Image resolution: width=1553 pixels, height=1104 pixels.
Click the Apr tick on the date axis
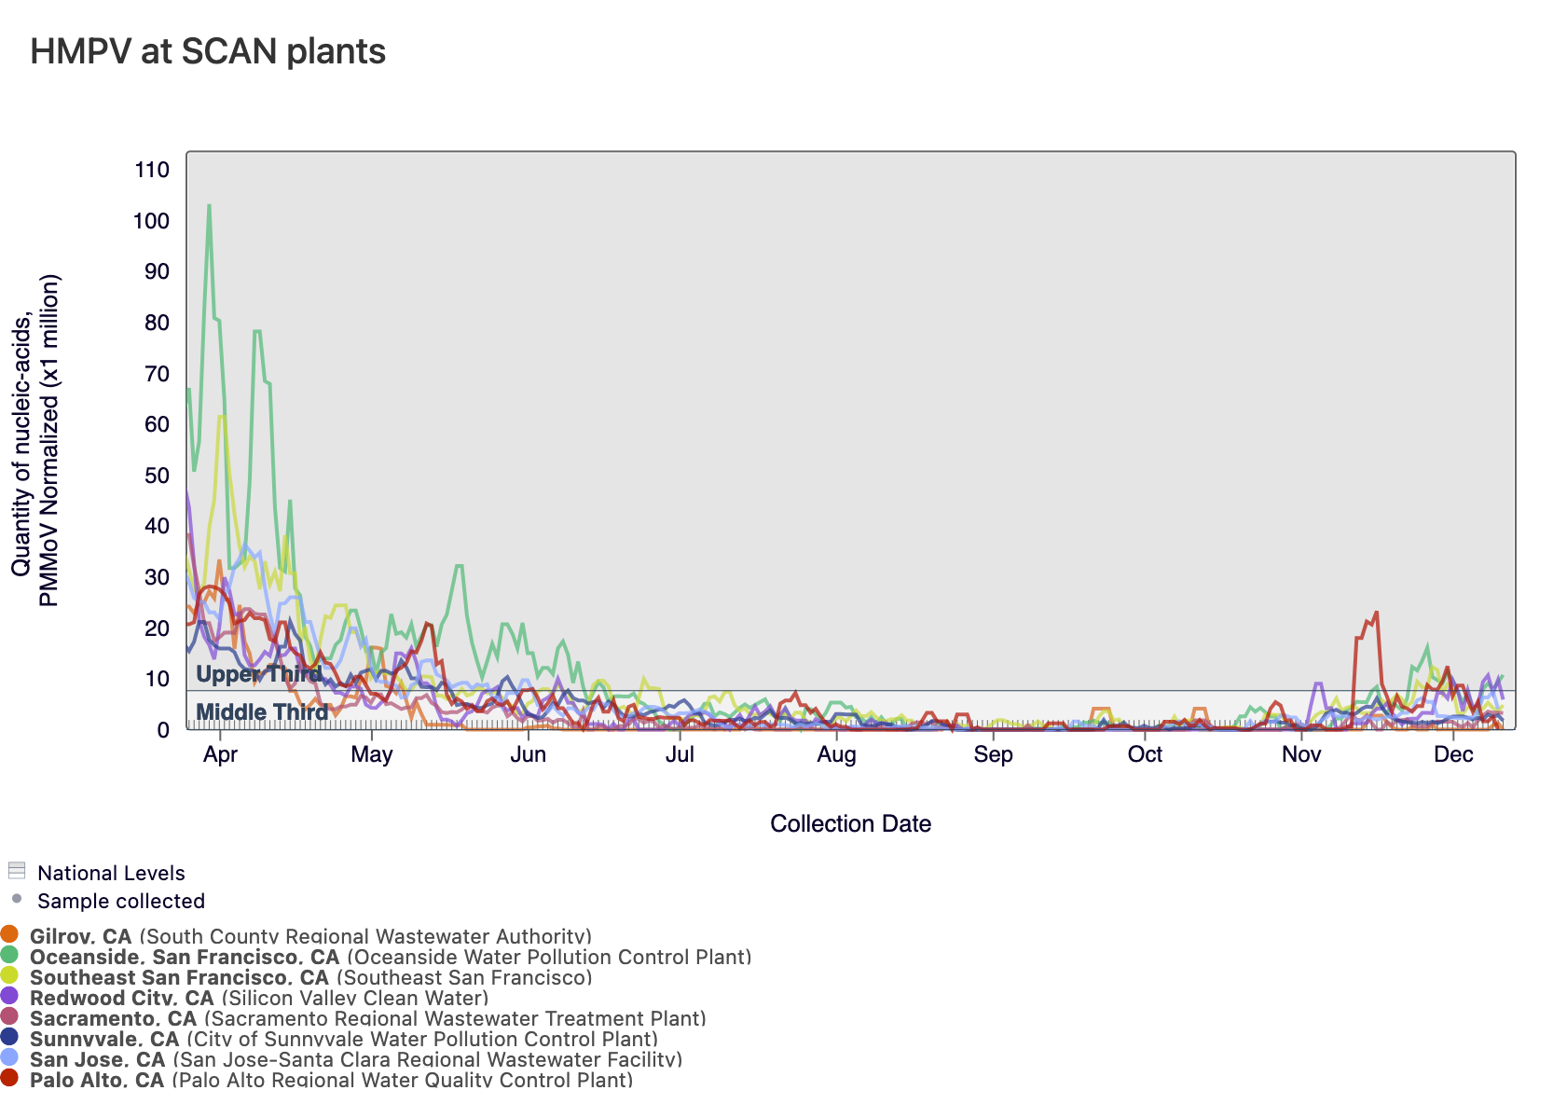[x=220, y=754]
